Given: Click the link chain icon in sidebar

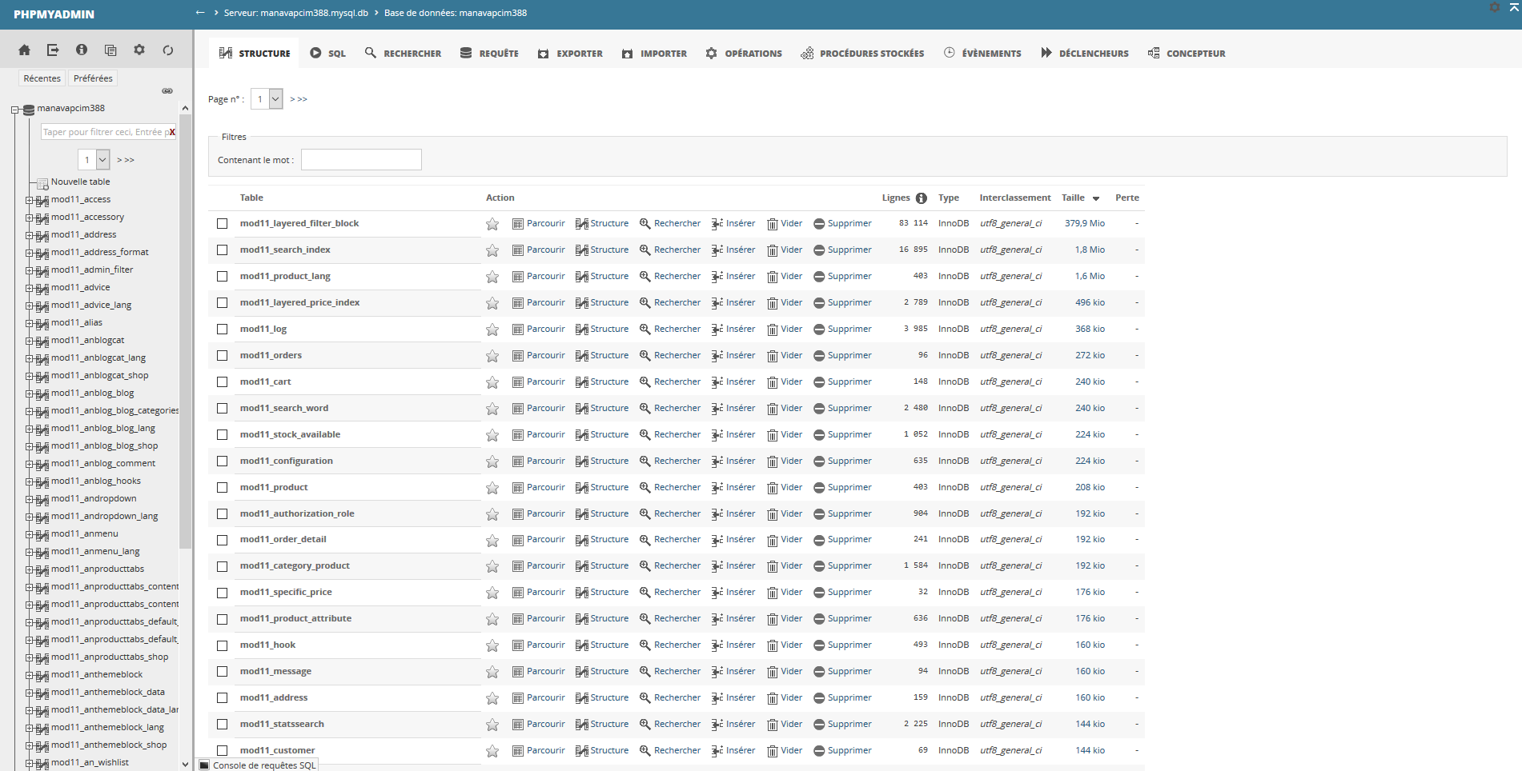Looking at the screenshot, I should pyautogui.click(x=167, y=91).
